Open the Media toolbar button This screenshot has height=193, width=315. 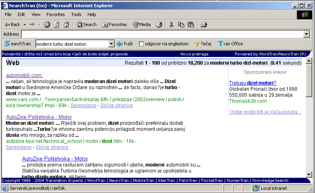pos(142,24)
